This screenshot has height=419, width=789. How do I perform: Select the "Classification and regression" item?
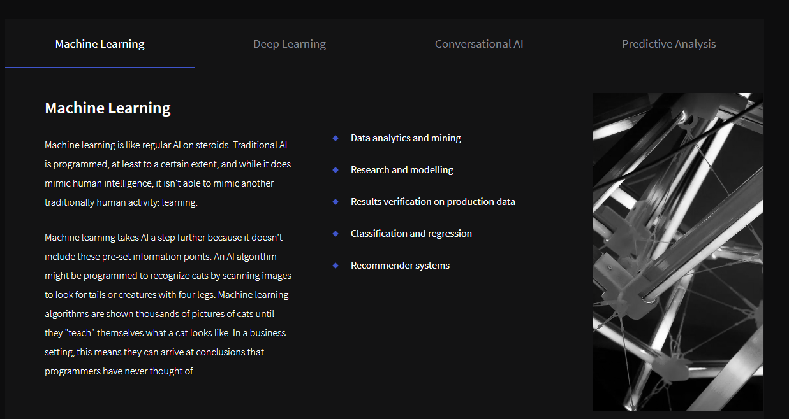click(x=411, y=233)
